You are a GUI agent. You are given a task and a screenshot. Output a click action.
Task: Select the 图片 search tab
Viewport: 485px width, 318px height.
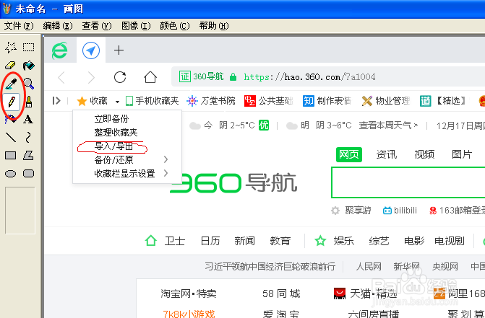coord(462,154)
